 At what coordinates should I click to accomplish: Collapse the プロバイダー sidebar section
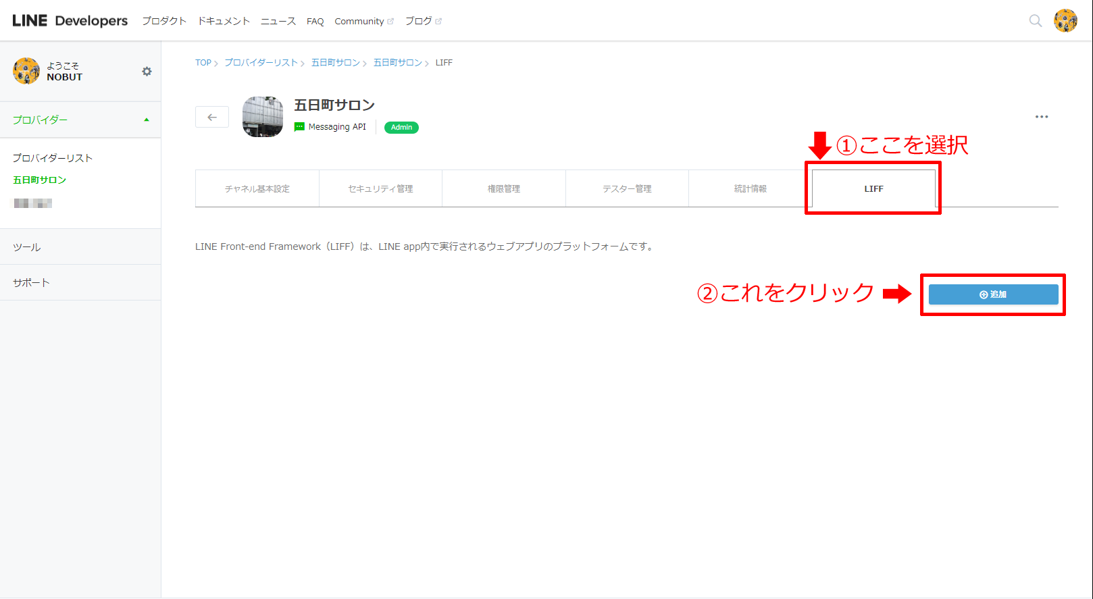[x=80, y=120]
